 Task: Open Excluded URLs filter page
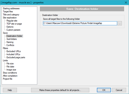pyautogui.click(x=14, y=51)
